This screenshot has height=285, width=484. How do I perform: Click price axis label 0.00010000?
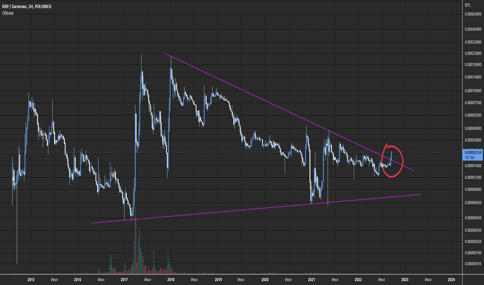pyautogui.click(x=473, y=91)
